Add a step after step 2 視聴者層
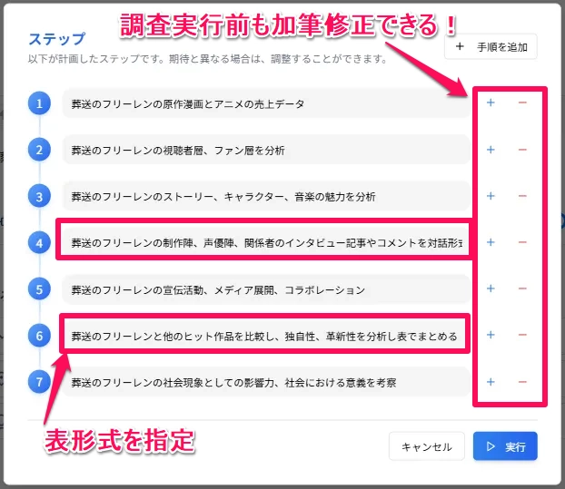The height and width of the screenshot is (489, 565). coord(491,150)
